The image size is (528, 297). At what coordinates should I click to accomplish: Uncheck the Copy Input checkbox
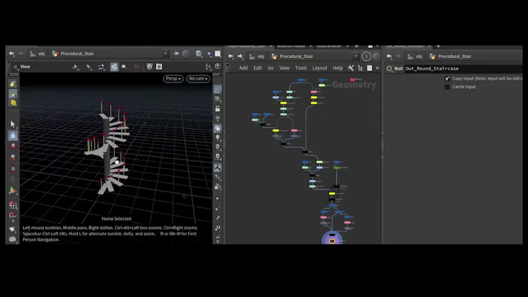tap(448, 78)
